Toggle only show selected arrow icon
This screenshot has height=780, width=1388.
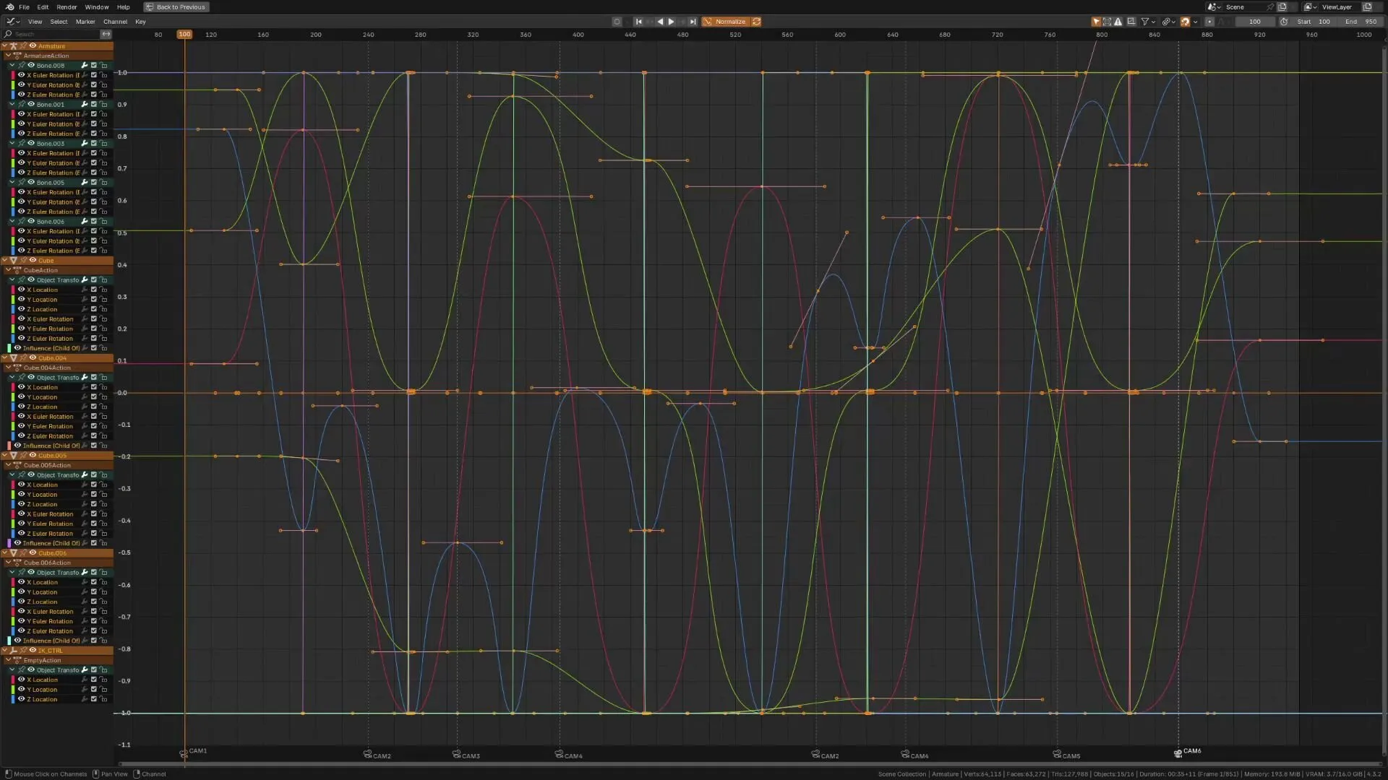[1096, 22]
